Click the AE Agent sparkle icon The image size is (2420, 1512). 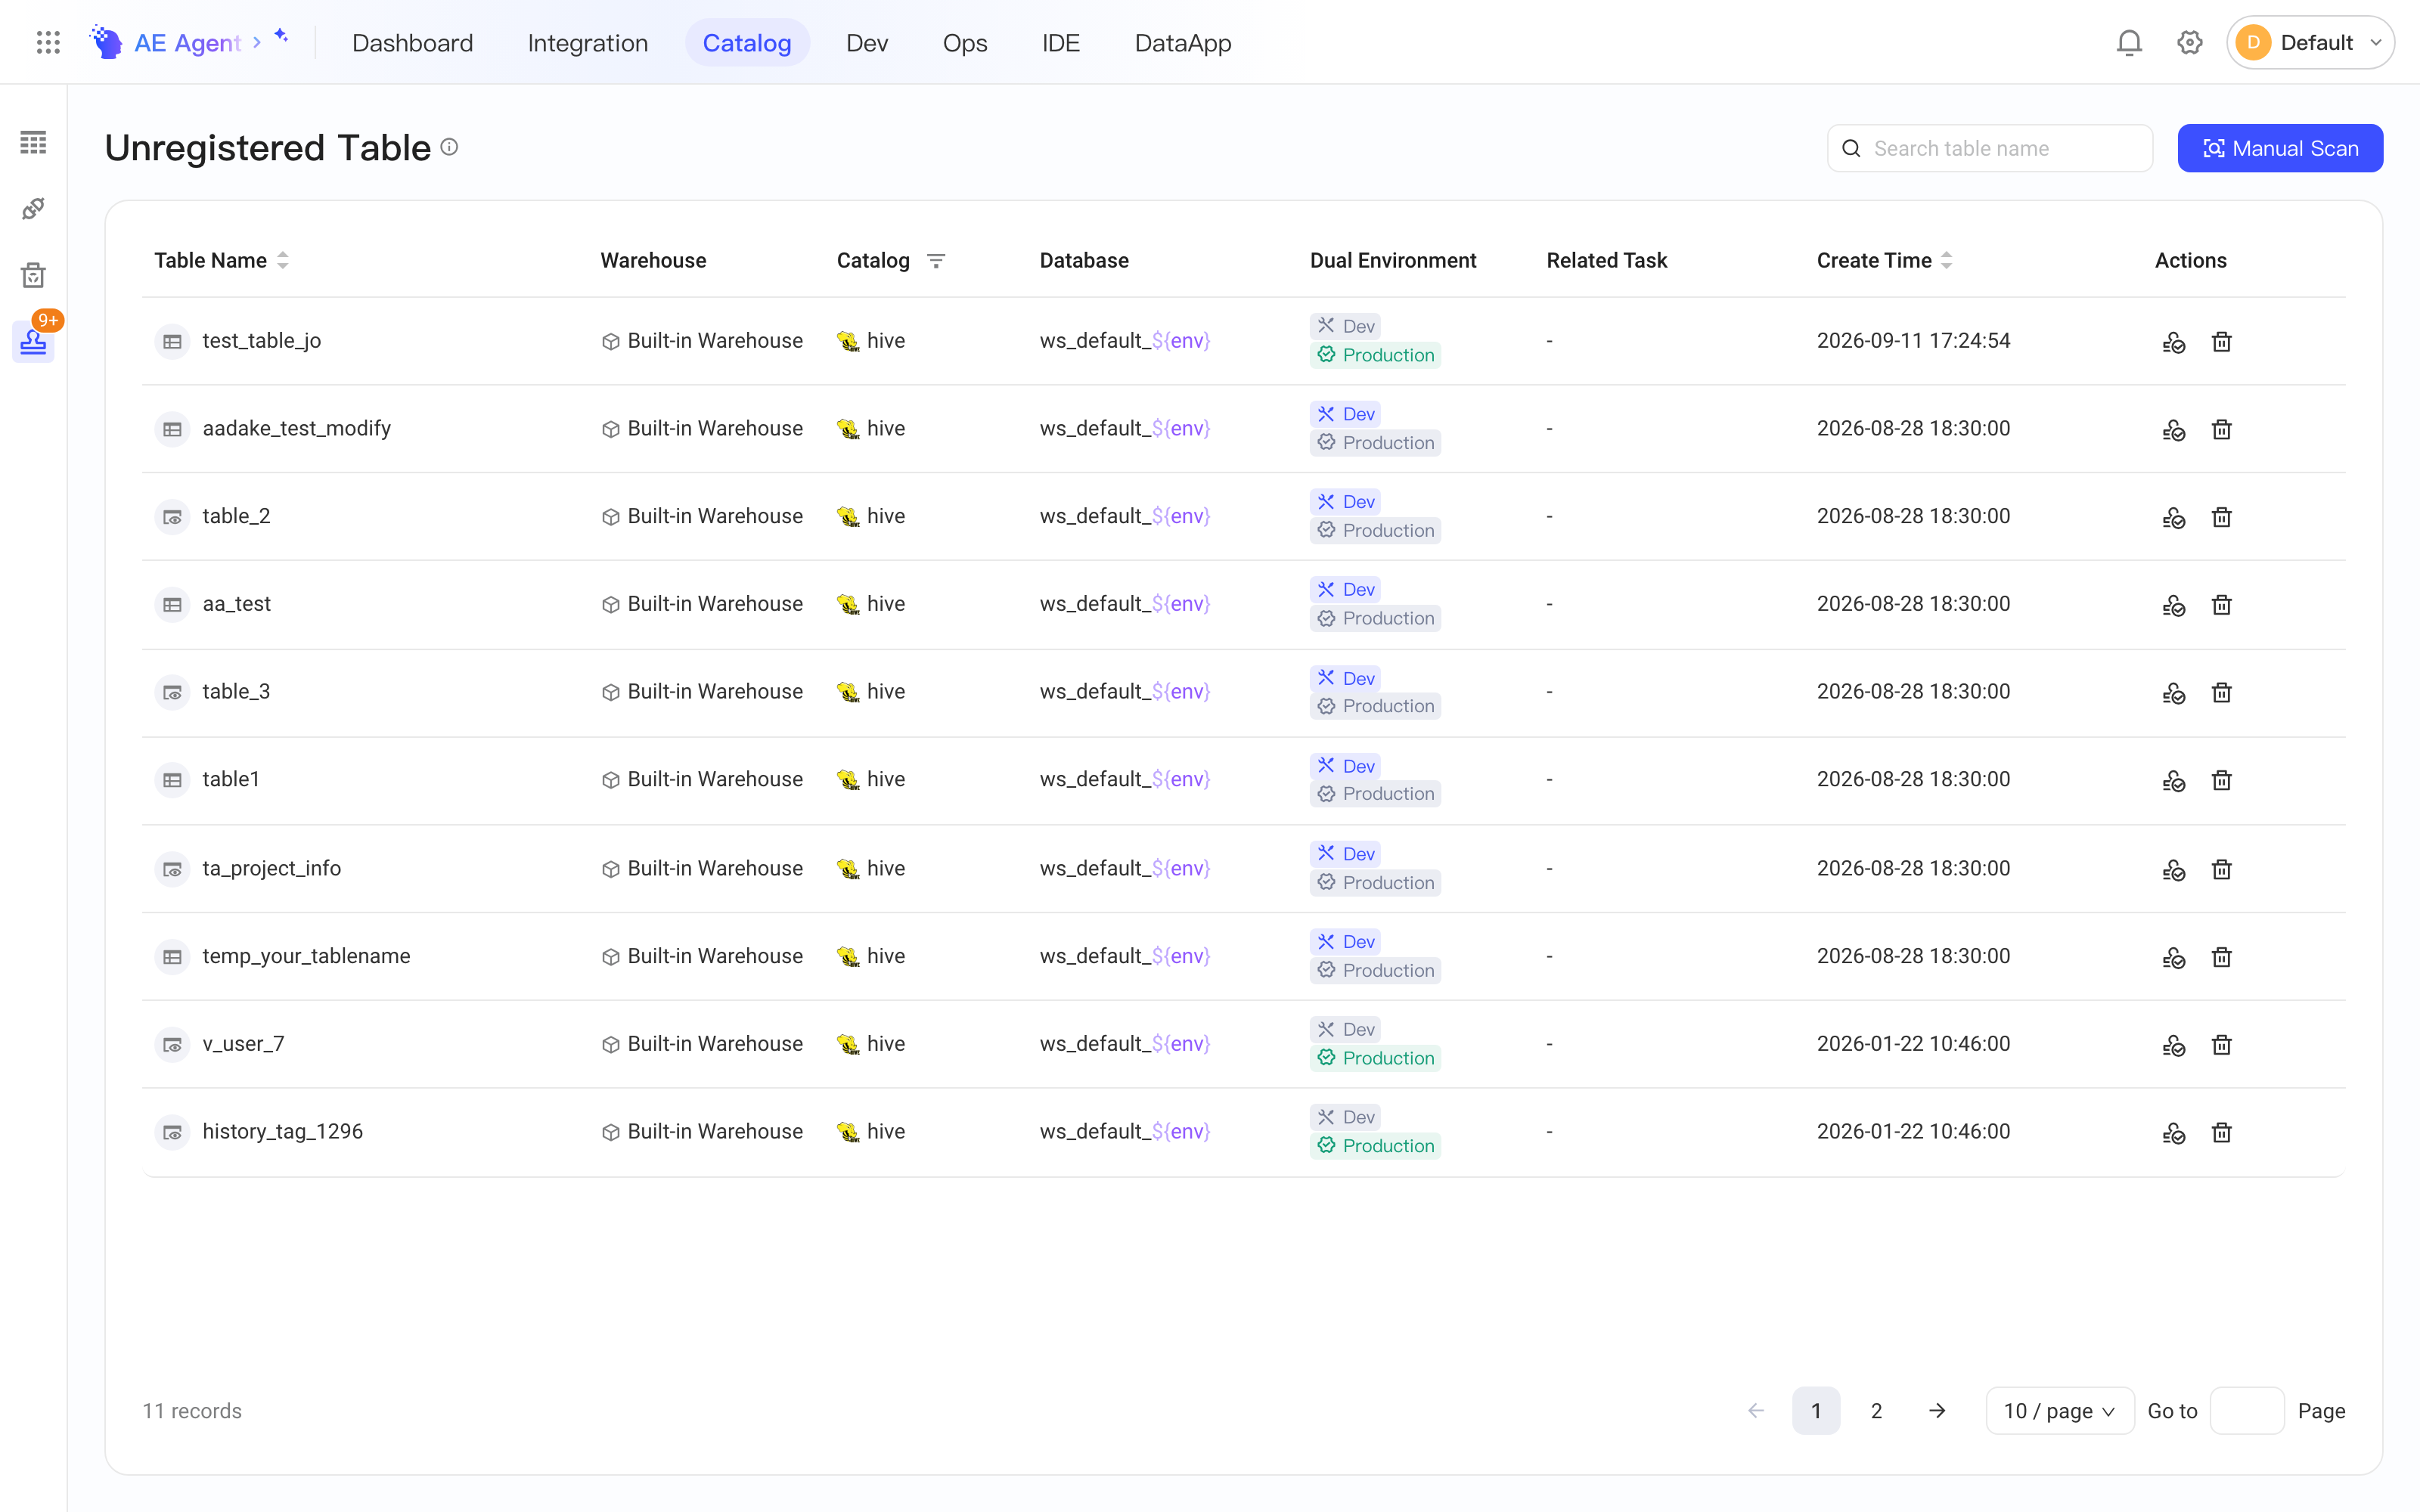282,36
